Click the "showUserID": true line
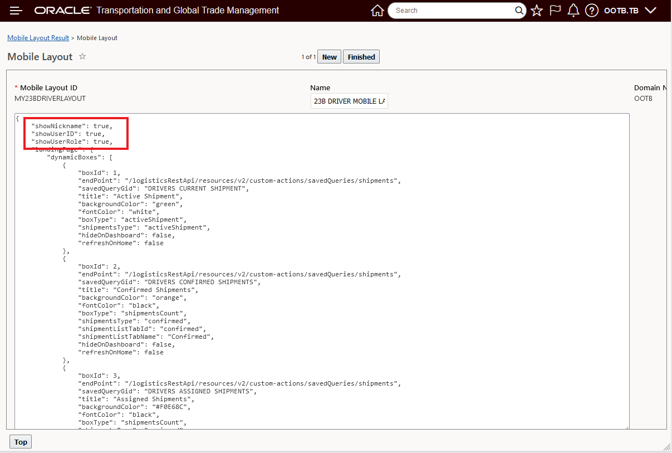 pyautogui.click(x=68, y=134)
